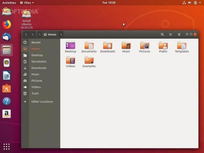Open Trash from the sidebar

tap(35, 93)
